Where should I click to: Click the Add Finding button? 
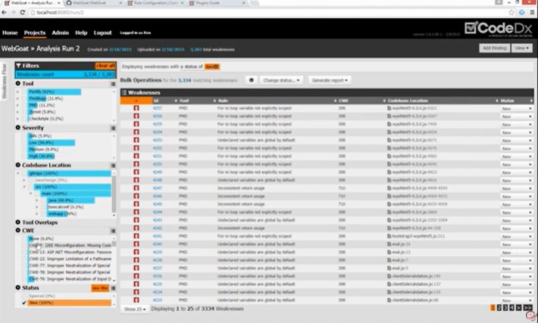pyautogui.click(x=495, y=48)
